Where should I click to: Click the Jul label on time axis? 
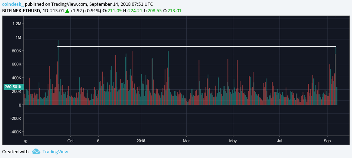pos(280,140)
